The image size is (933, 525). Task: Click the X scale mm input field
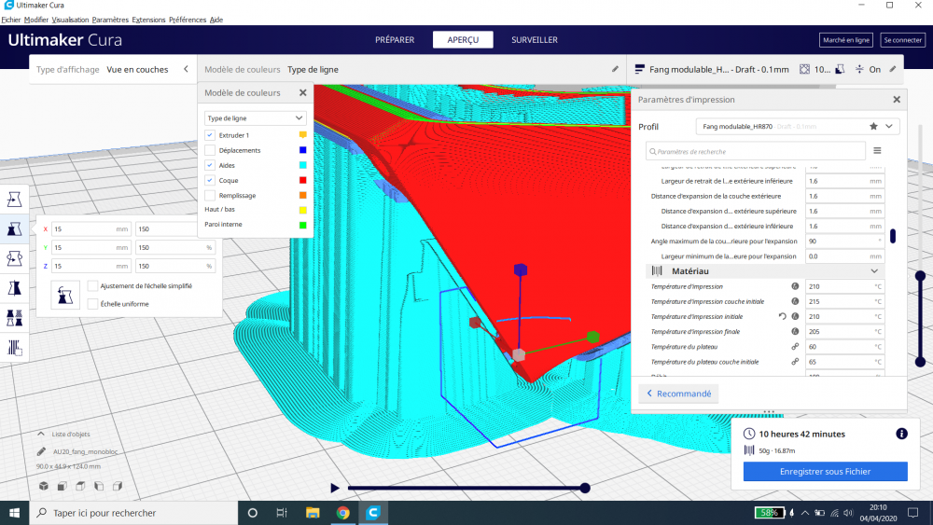[91, 228]
